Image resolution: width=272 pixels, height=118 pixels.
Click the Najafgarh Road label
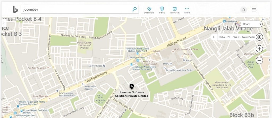pyautogui.click(x=177, y=42)
